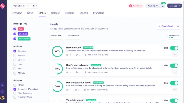The width and height of the screenshot is (184, 103).
Task: Open notifications bell in the sidebar
Action: 2,91
